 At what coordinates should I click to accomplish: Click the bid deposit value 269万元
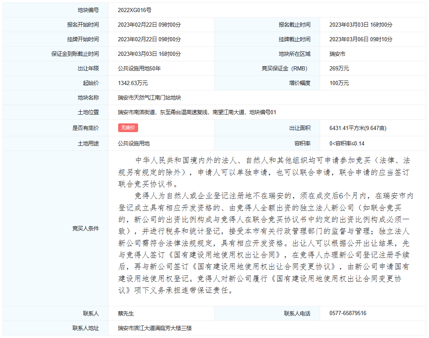click(x=339, y=68)
